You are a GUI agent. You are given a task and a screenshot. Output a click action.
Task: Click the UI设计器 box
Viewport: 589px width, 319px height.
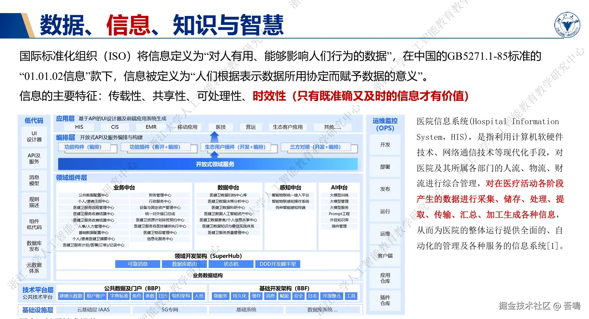tap(34, 136)
